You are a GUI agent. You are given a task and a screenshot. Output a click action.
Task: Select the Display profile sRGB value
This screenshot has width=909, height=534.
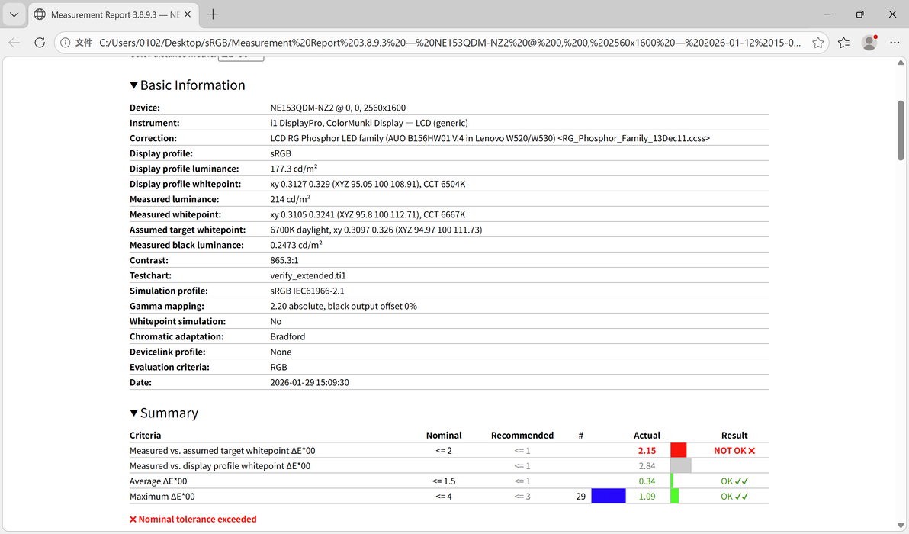[281, 153]
